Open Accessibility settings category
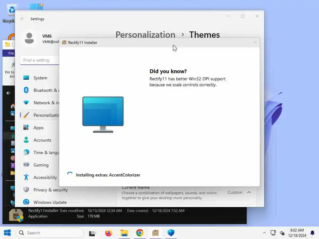 [x=40, y=177]
